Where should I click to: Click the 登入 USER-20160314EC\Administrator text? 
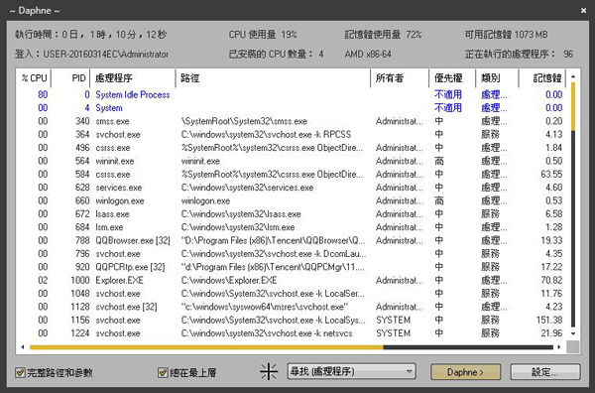click(x=91, y=54)
